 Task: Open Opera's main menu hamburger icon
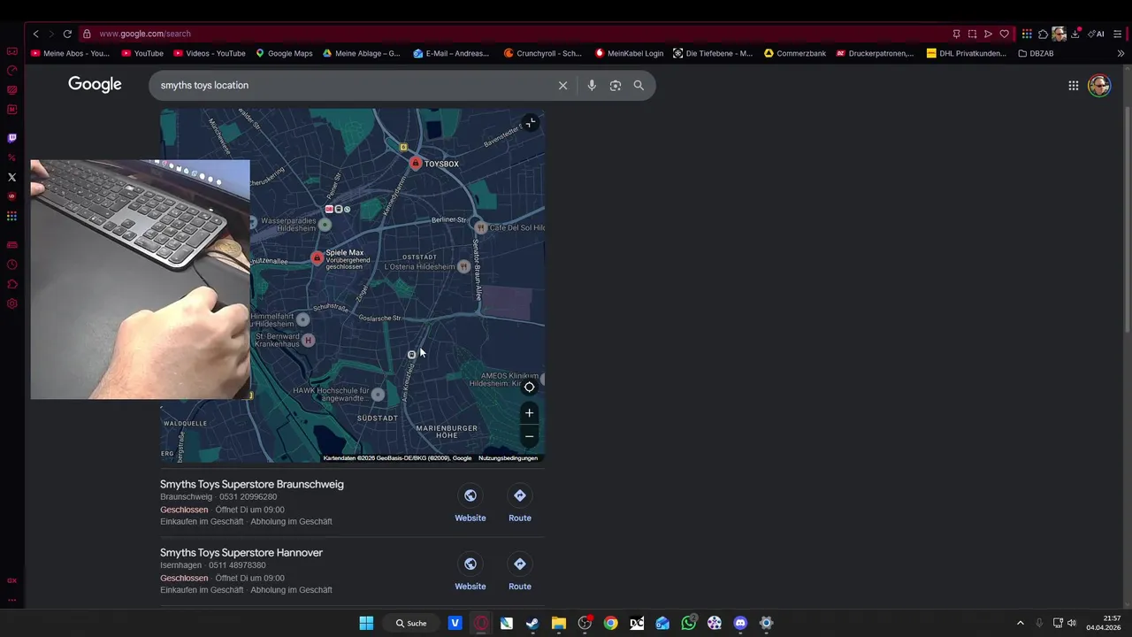(1117, 34)
